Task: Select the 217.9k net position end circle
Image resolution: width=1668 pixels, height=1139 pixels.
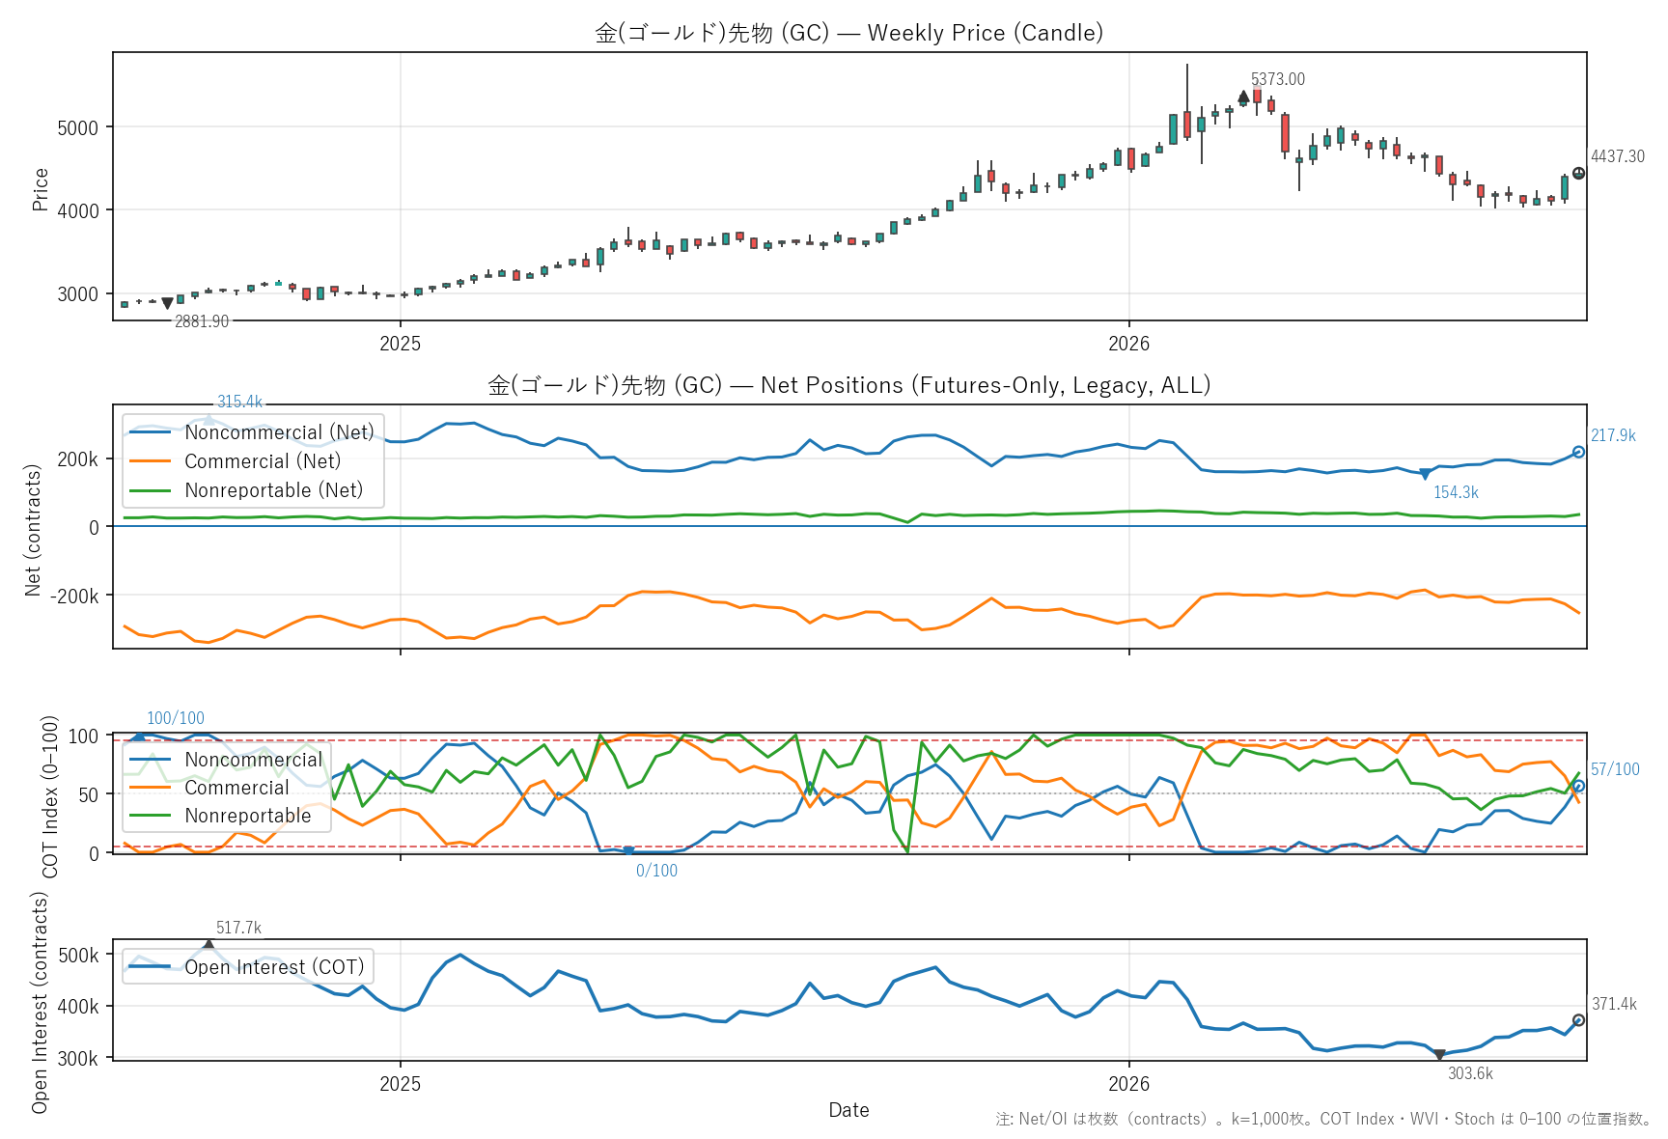Action: 1578,452
